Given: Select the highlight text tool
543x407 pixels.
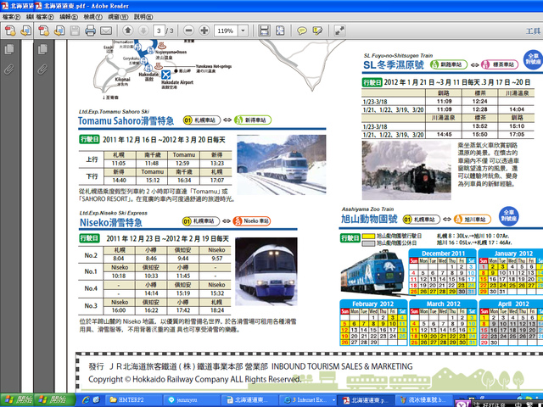Looking at the screenshot, I should [317, 31].
